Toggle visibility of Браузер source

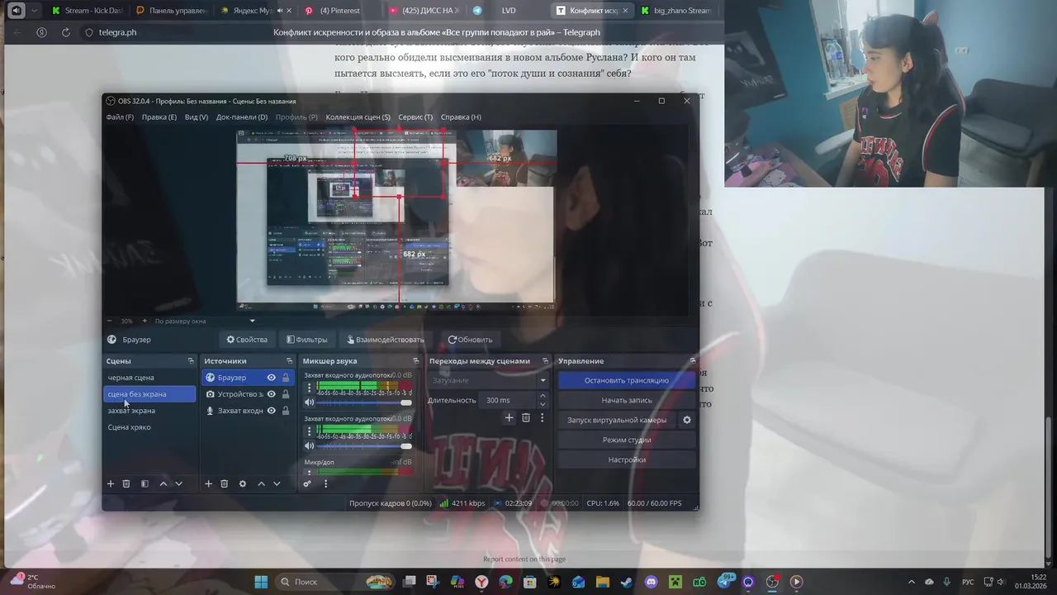(271, 378)
